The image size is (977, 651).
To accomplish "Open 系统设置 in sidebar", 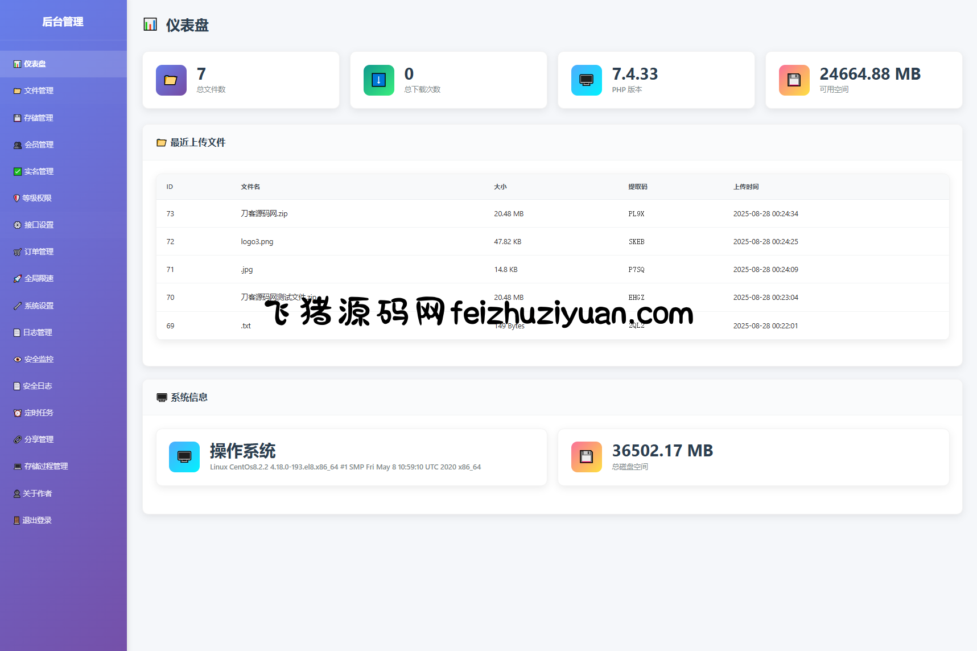I will tap(39, 306).
